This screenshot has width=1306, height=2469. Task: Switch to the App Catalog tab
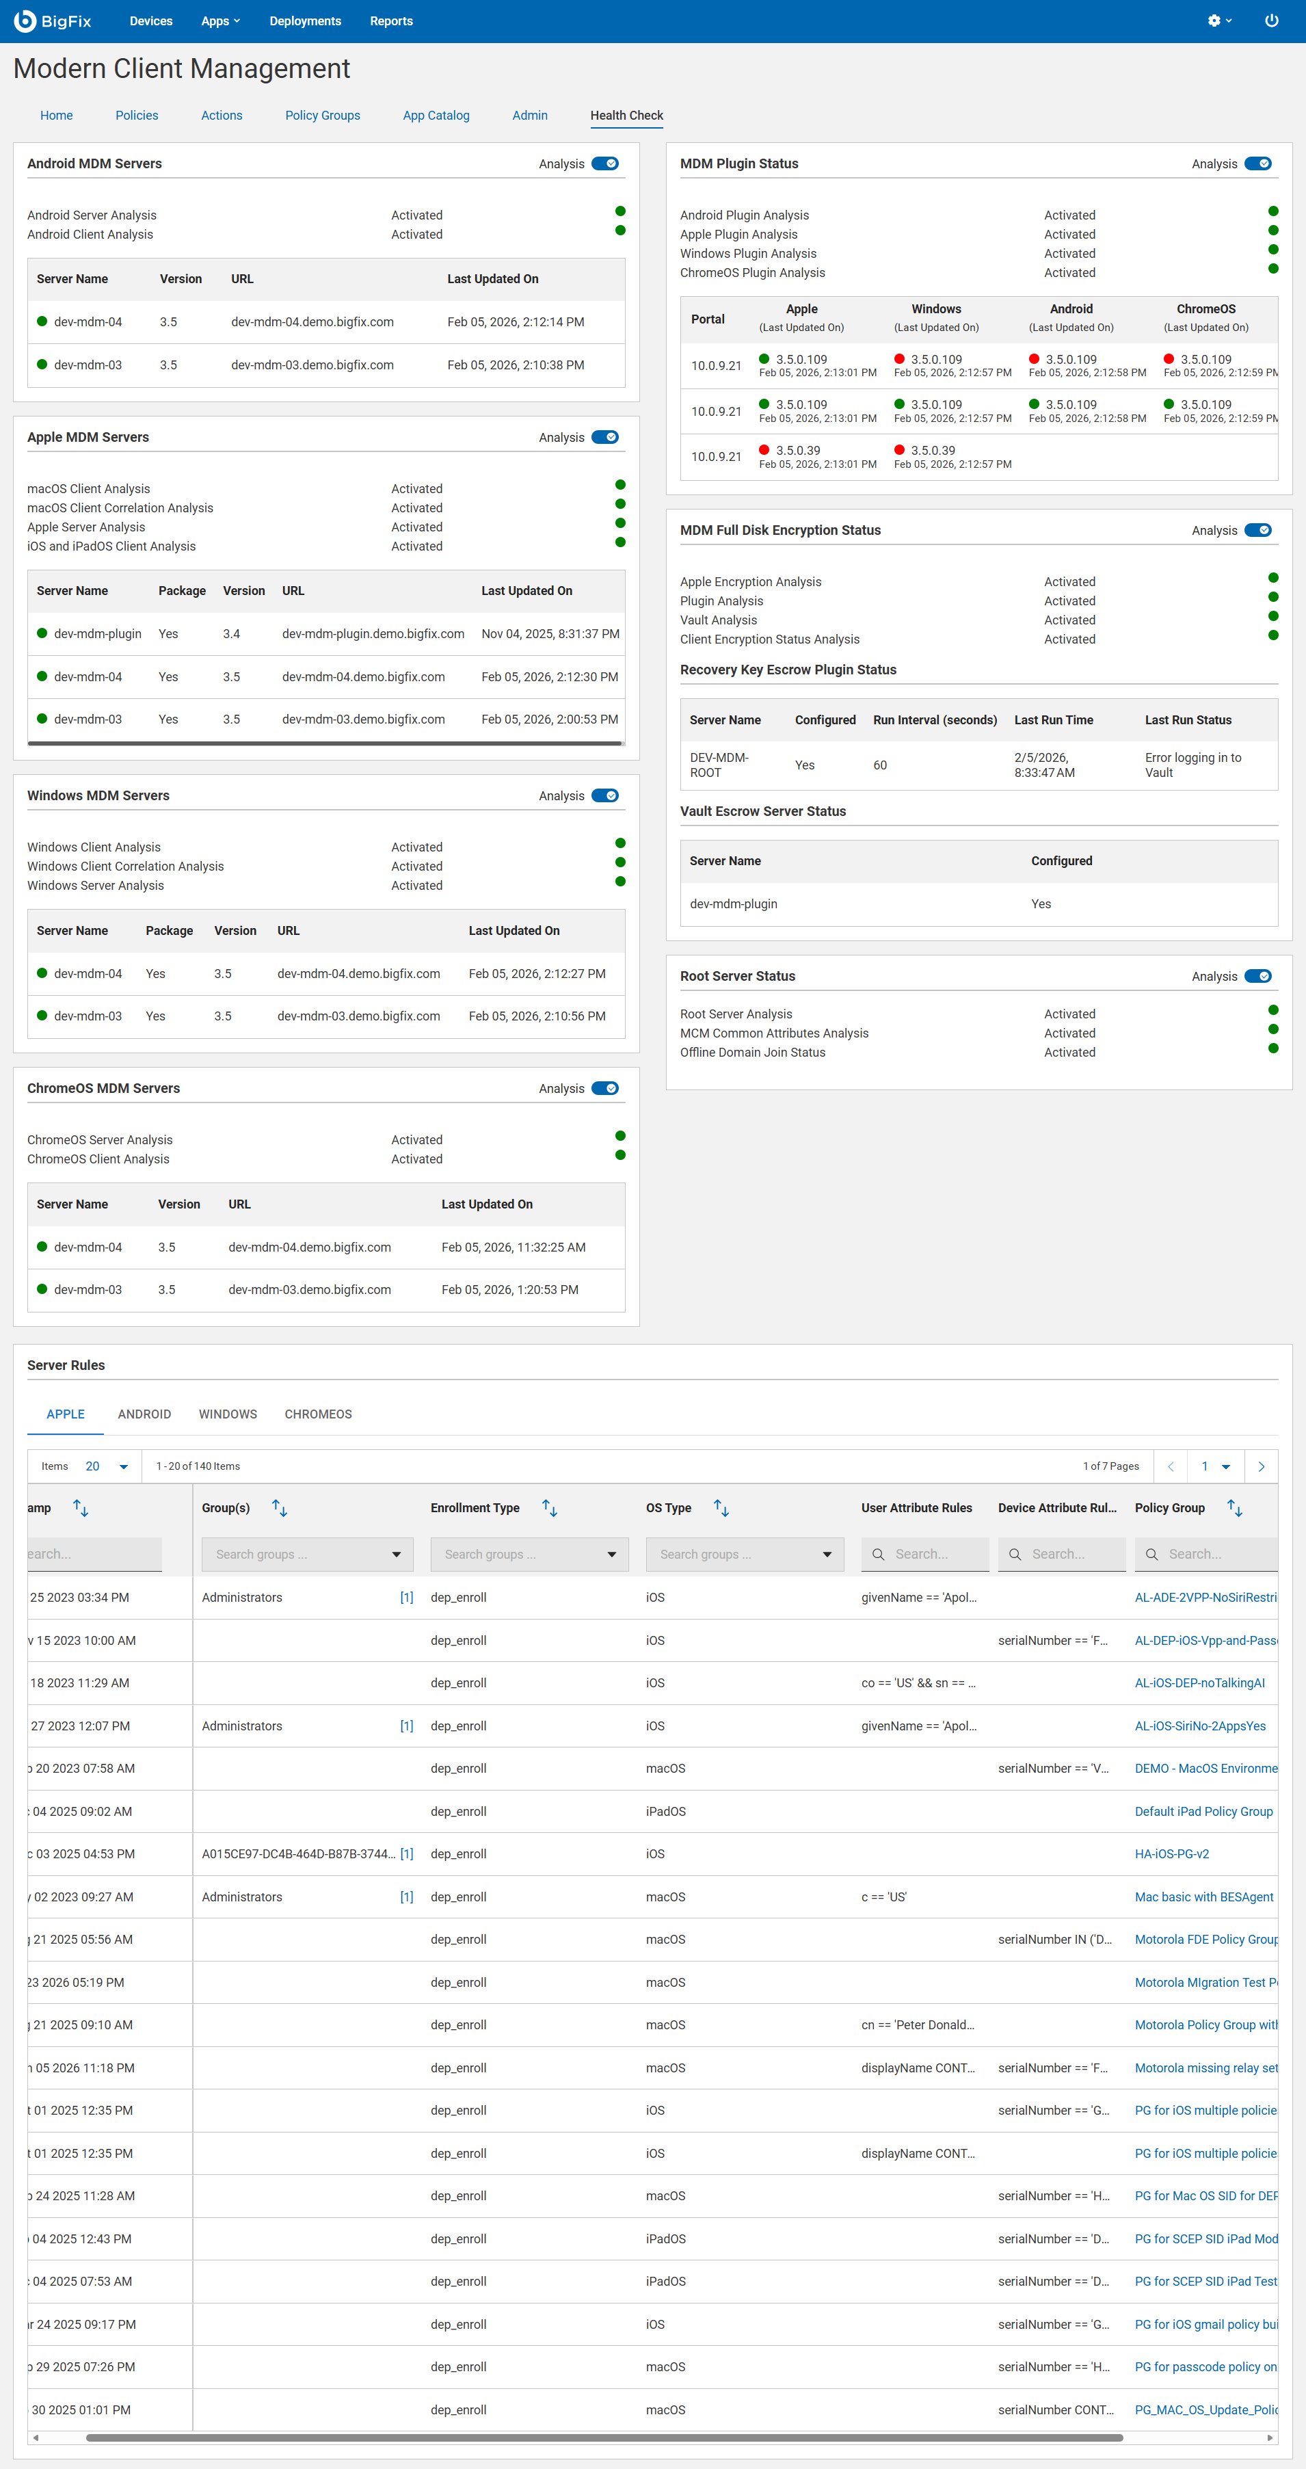[436, 115]
